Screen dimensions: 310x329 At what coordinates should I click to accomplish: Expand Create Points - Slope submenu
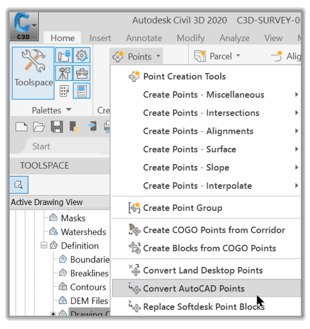(206, 167)
